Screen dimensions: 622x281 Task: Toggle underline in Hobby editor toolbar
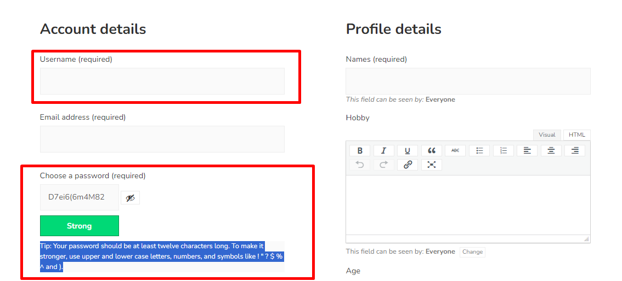pos(408,150)
